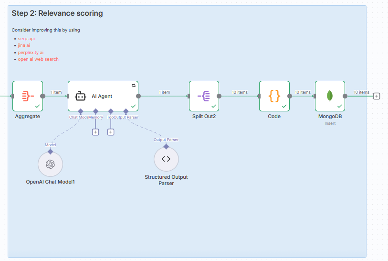Viewport: 388px width, 261px height.
Task: Click the Step 2: Relevance scoring heading
Action: coord(57,13)
